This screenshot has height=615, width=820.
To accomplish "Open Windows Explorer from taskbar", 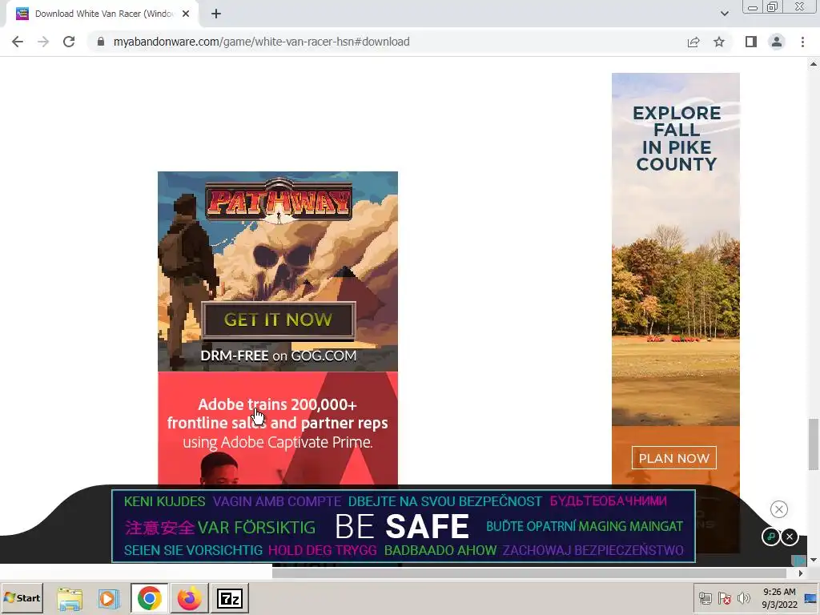I will coord(70,598).
